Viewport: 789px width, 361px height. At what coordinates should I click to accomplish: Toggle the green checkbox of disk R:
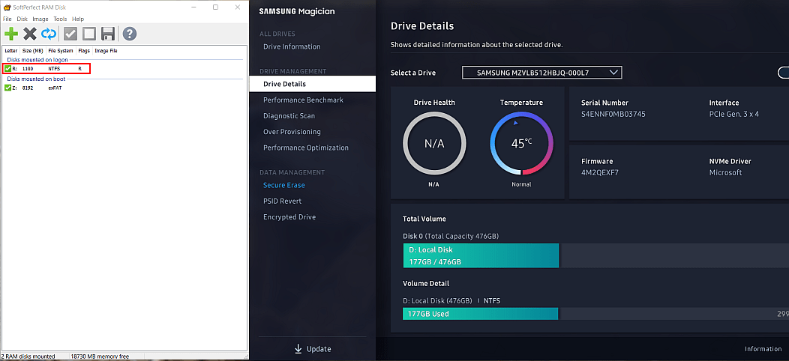pos(7,68)
